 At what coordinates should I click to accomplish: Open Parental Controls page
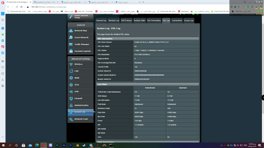click(80, 51)
